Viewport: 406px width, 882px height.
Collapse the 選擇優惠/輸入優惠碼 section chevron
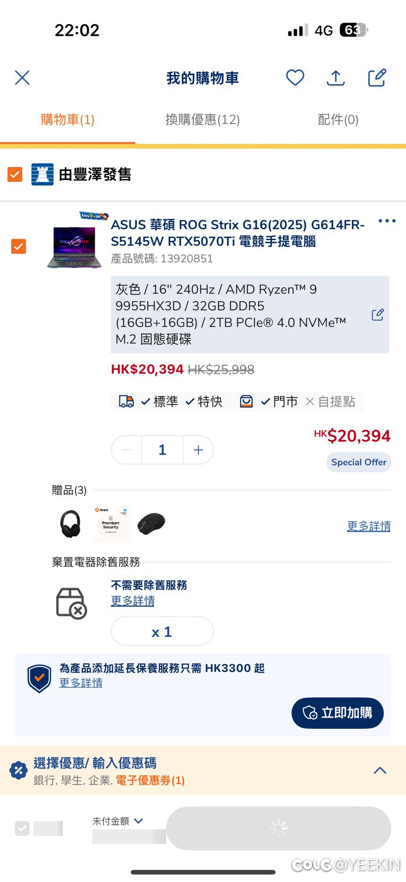click(380, 771)
